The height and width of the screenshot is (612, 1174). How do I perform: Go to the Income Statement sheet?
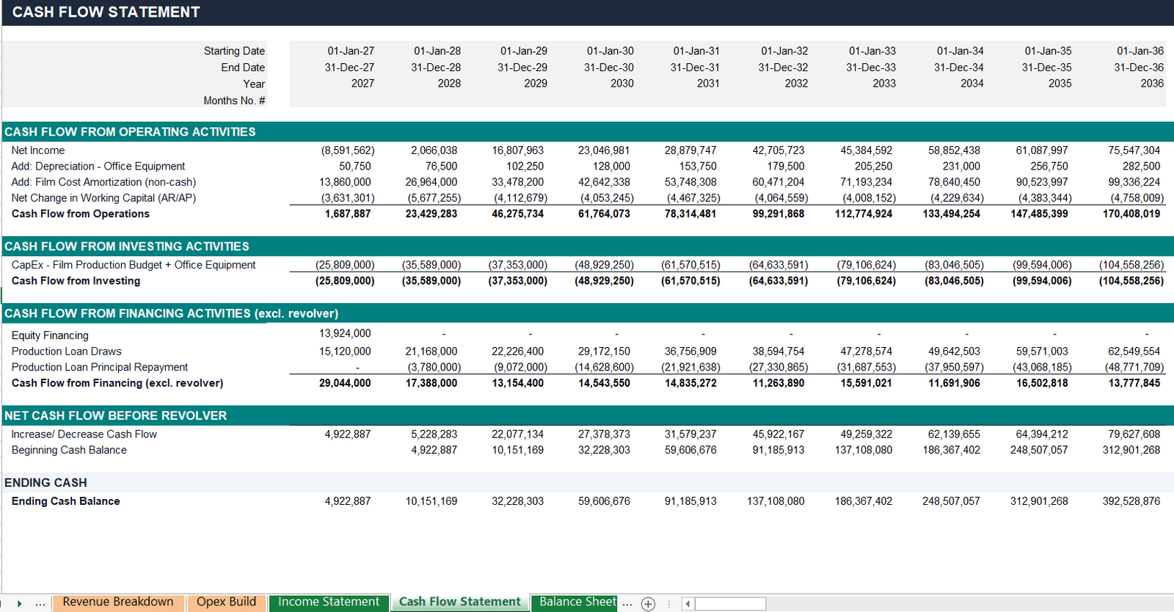[x=329, y=602]
